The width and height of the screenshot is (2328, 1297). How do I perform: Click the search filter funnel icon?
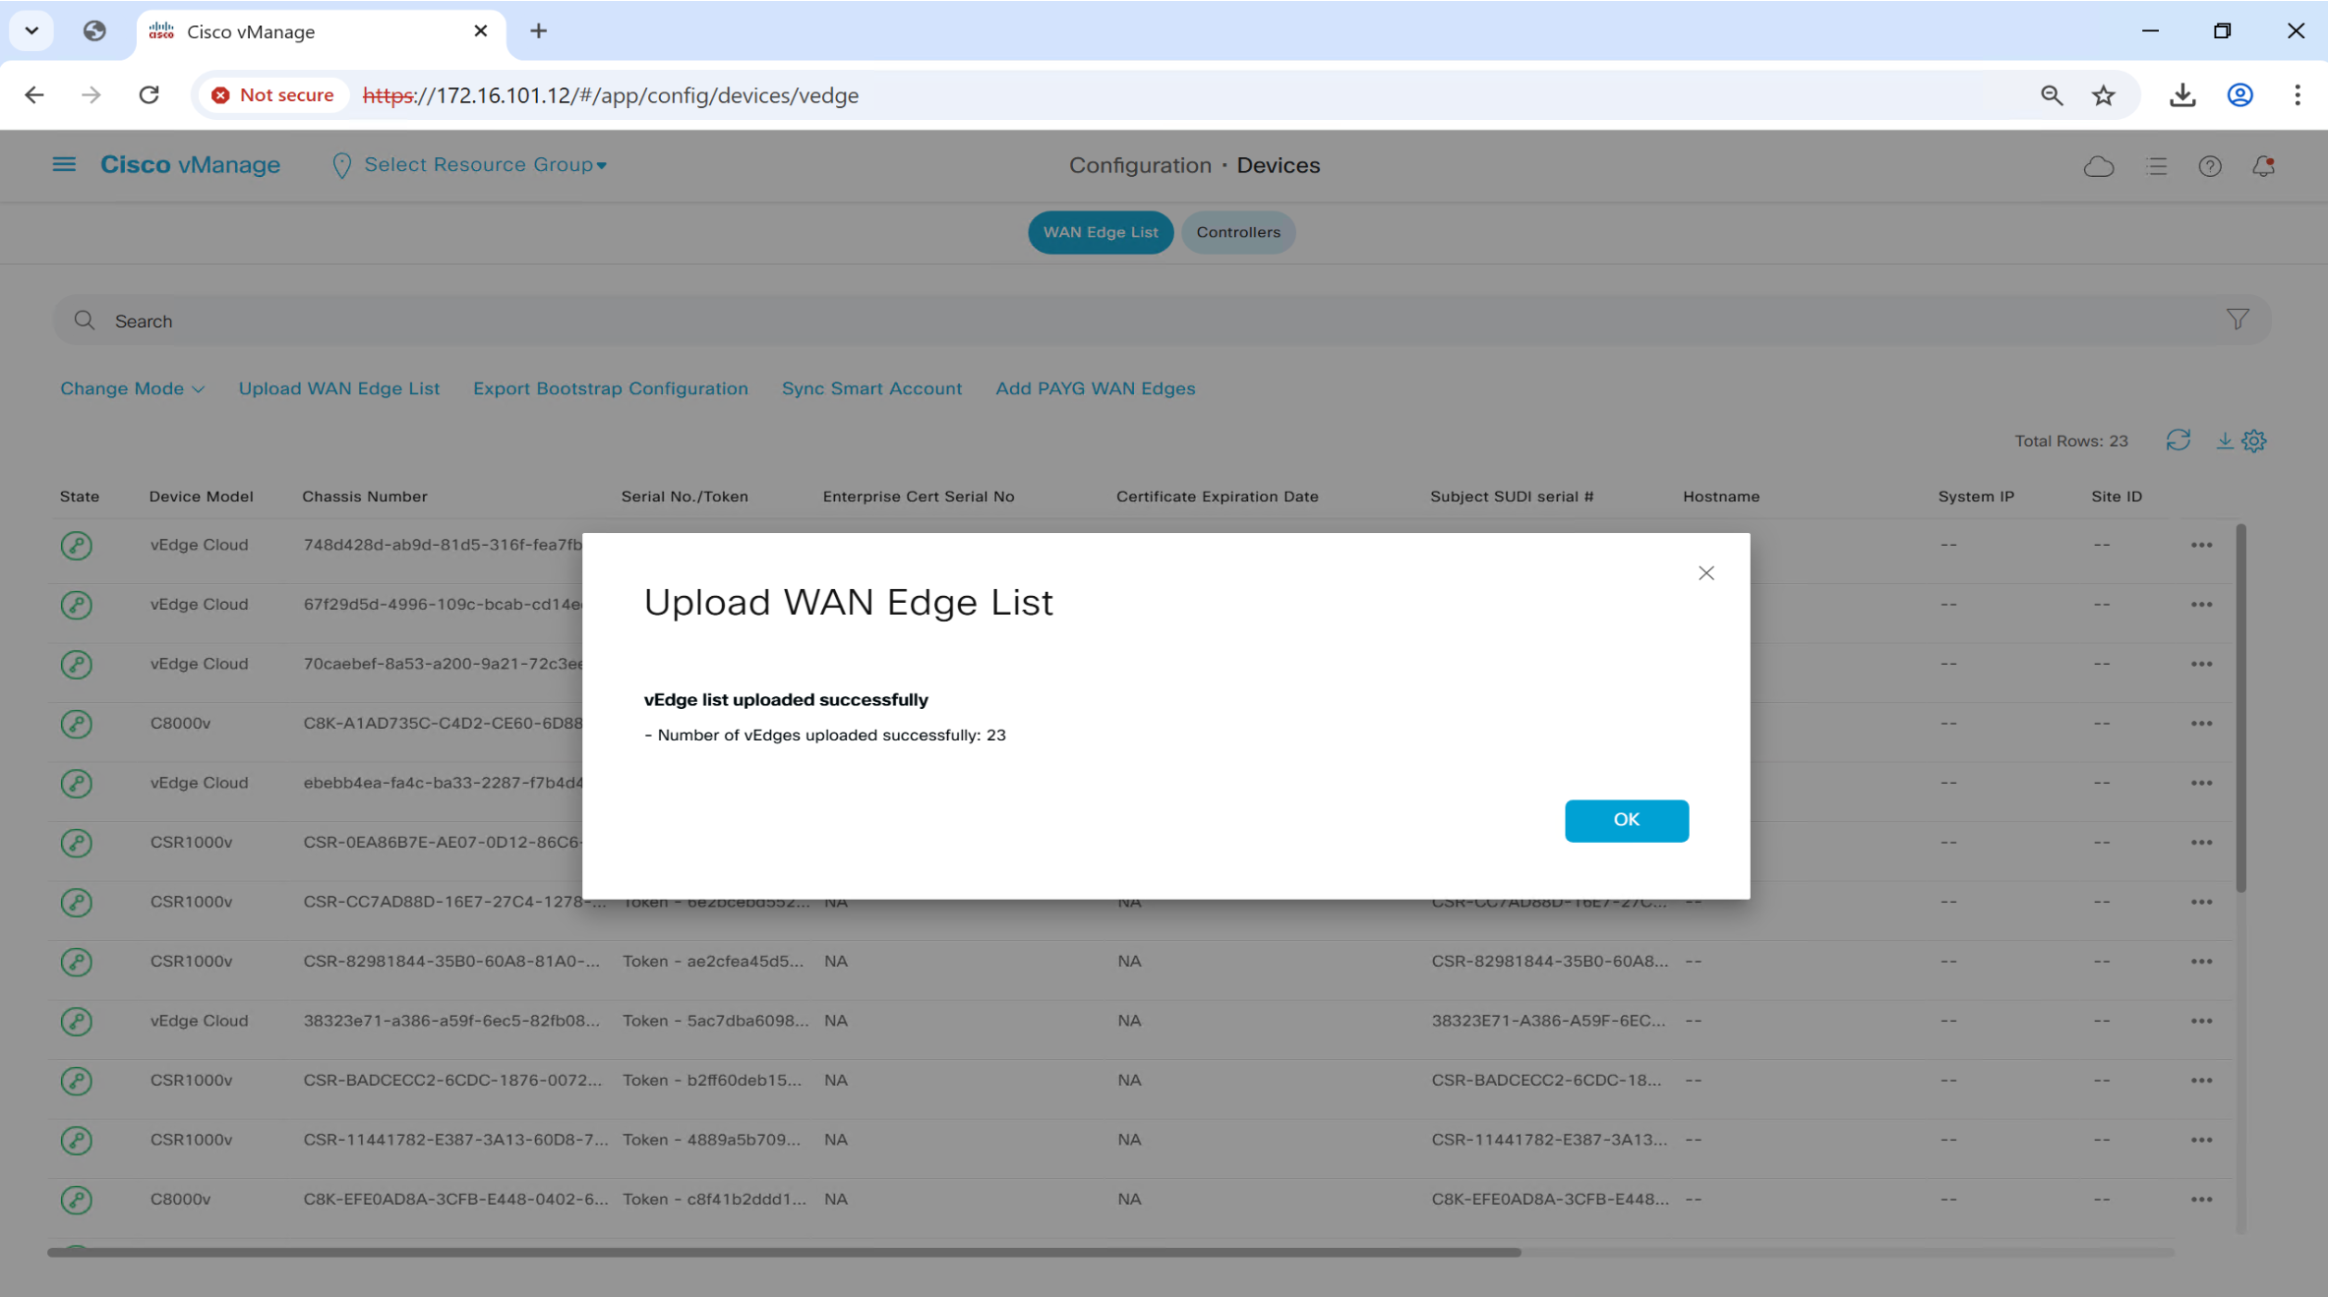coord(2237,320)
